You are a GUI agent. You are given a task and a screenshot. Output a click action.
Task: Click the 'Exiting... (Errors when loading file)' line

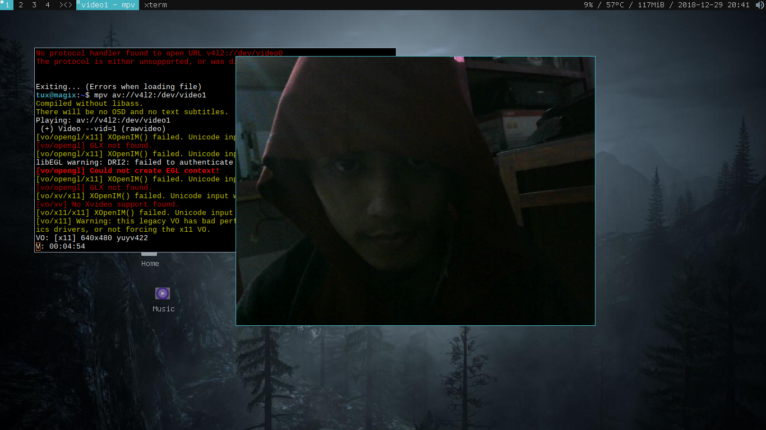click(x=119, y=87)
